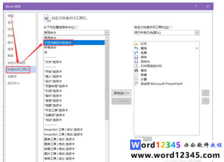Open the 信任中心 category
The width and height of the screenshot is (224, 162).
[13, 83]
